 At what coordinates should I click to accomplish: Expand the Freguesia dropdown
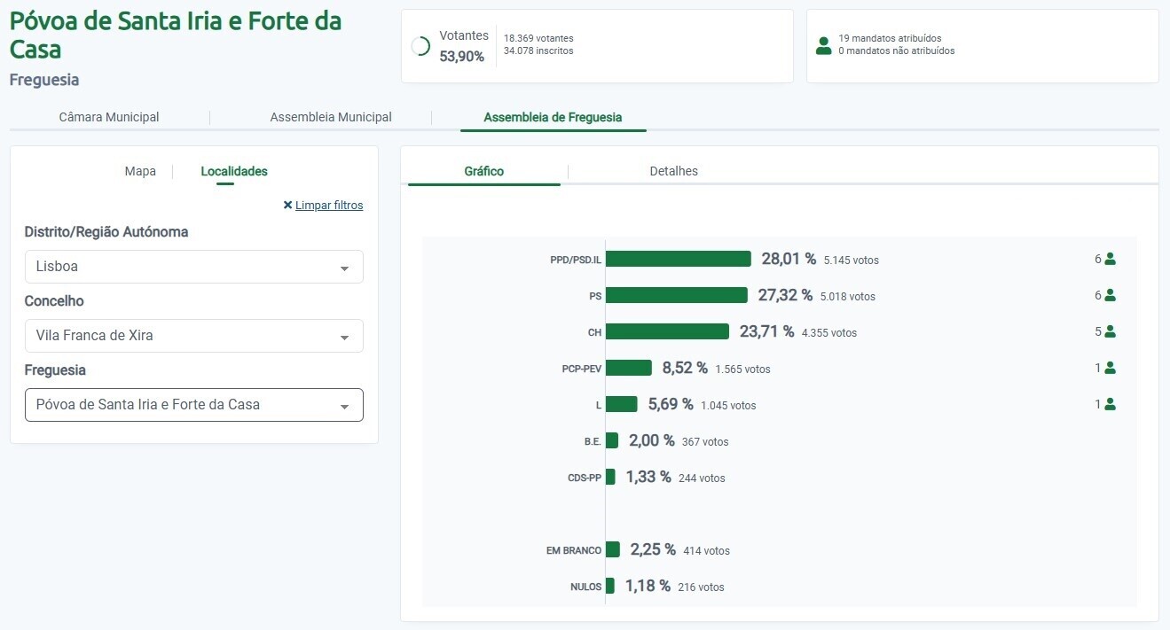click(193, 405)
